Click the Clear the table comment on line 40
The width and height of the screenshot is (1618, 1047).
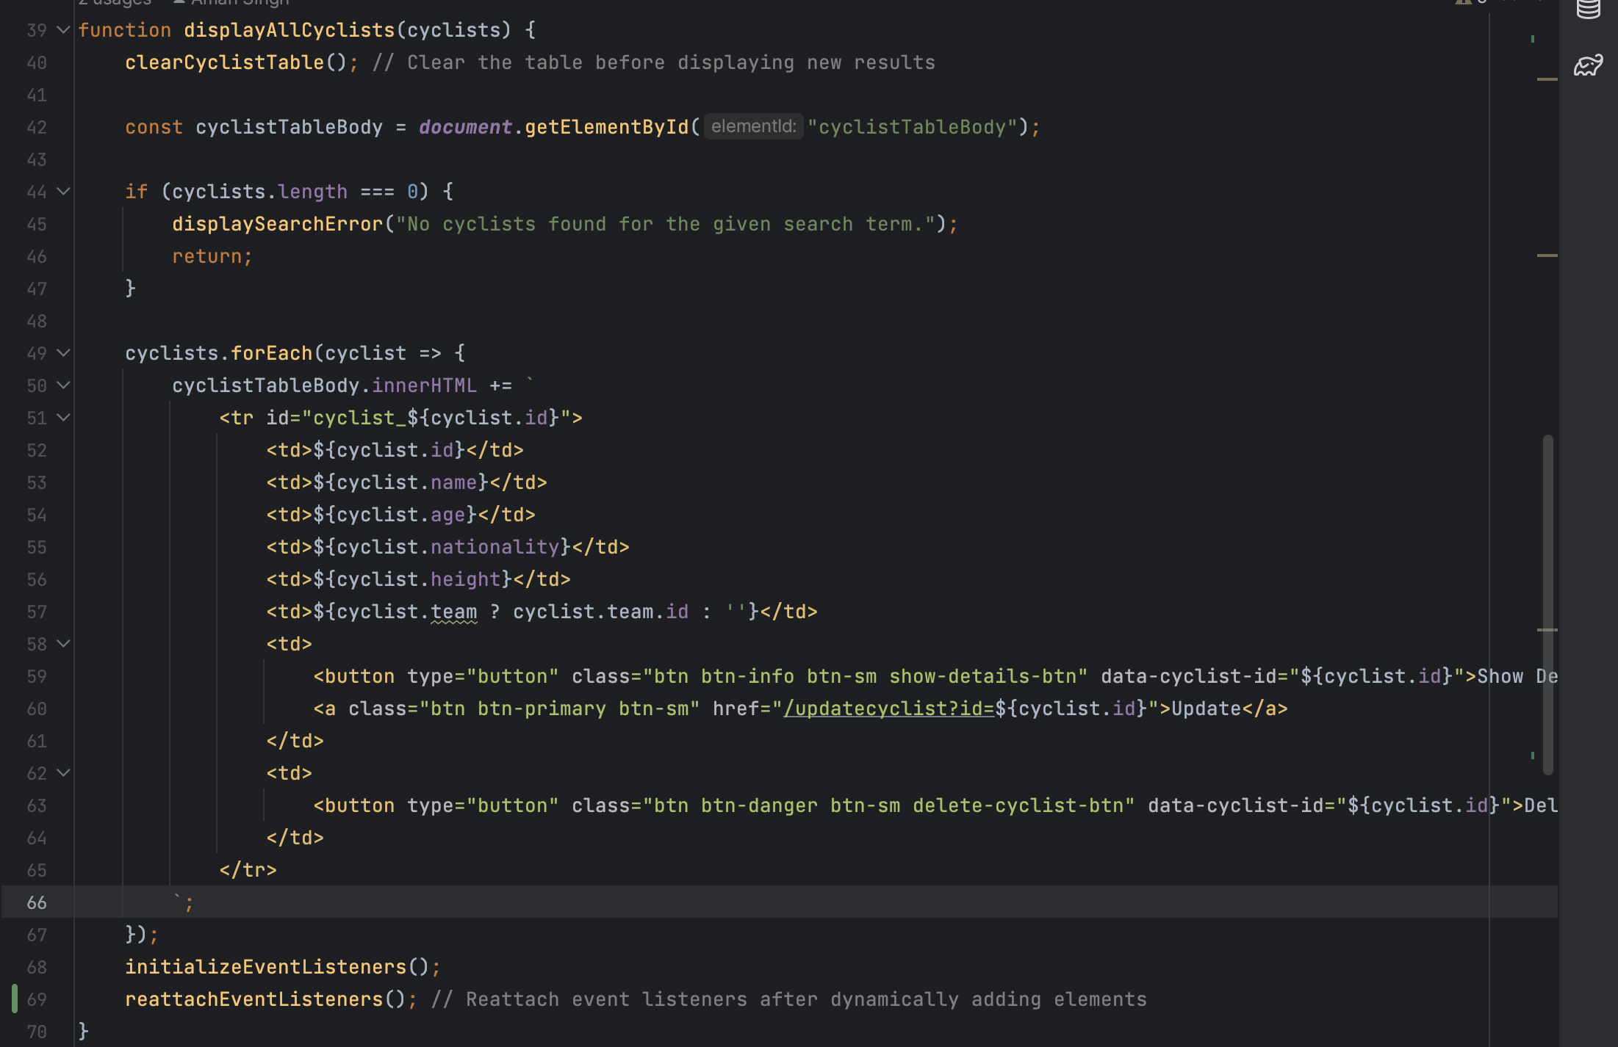tap(653, 62)
